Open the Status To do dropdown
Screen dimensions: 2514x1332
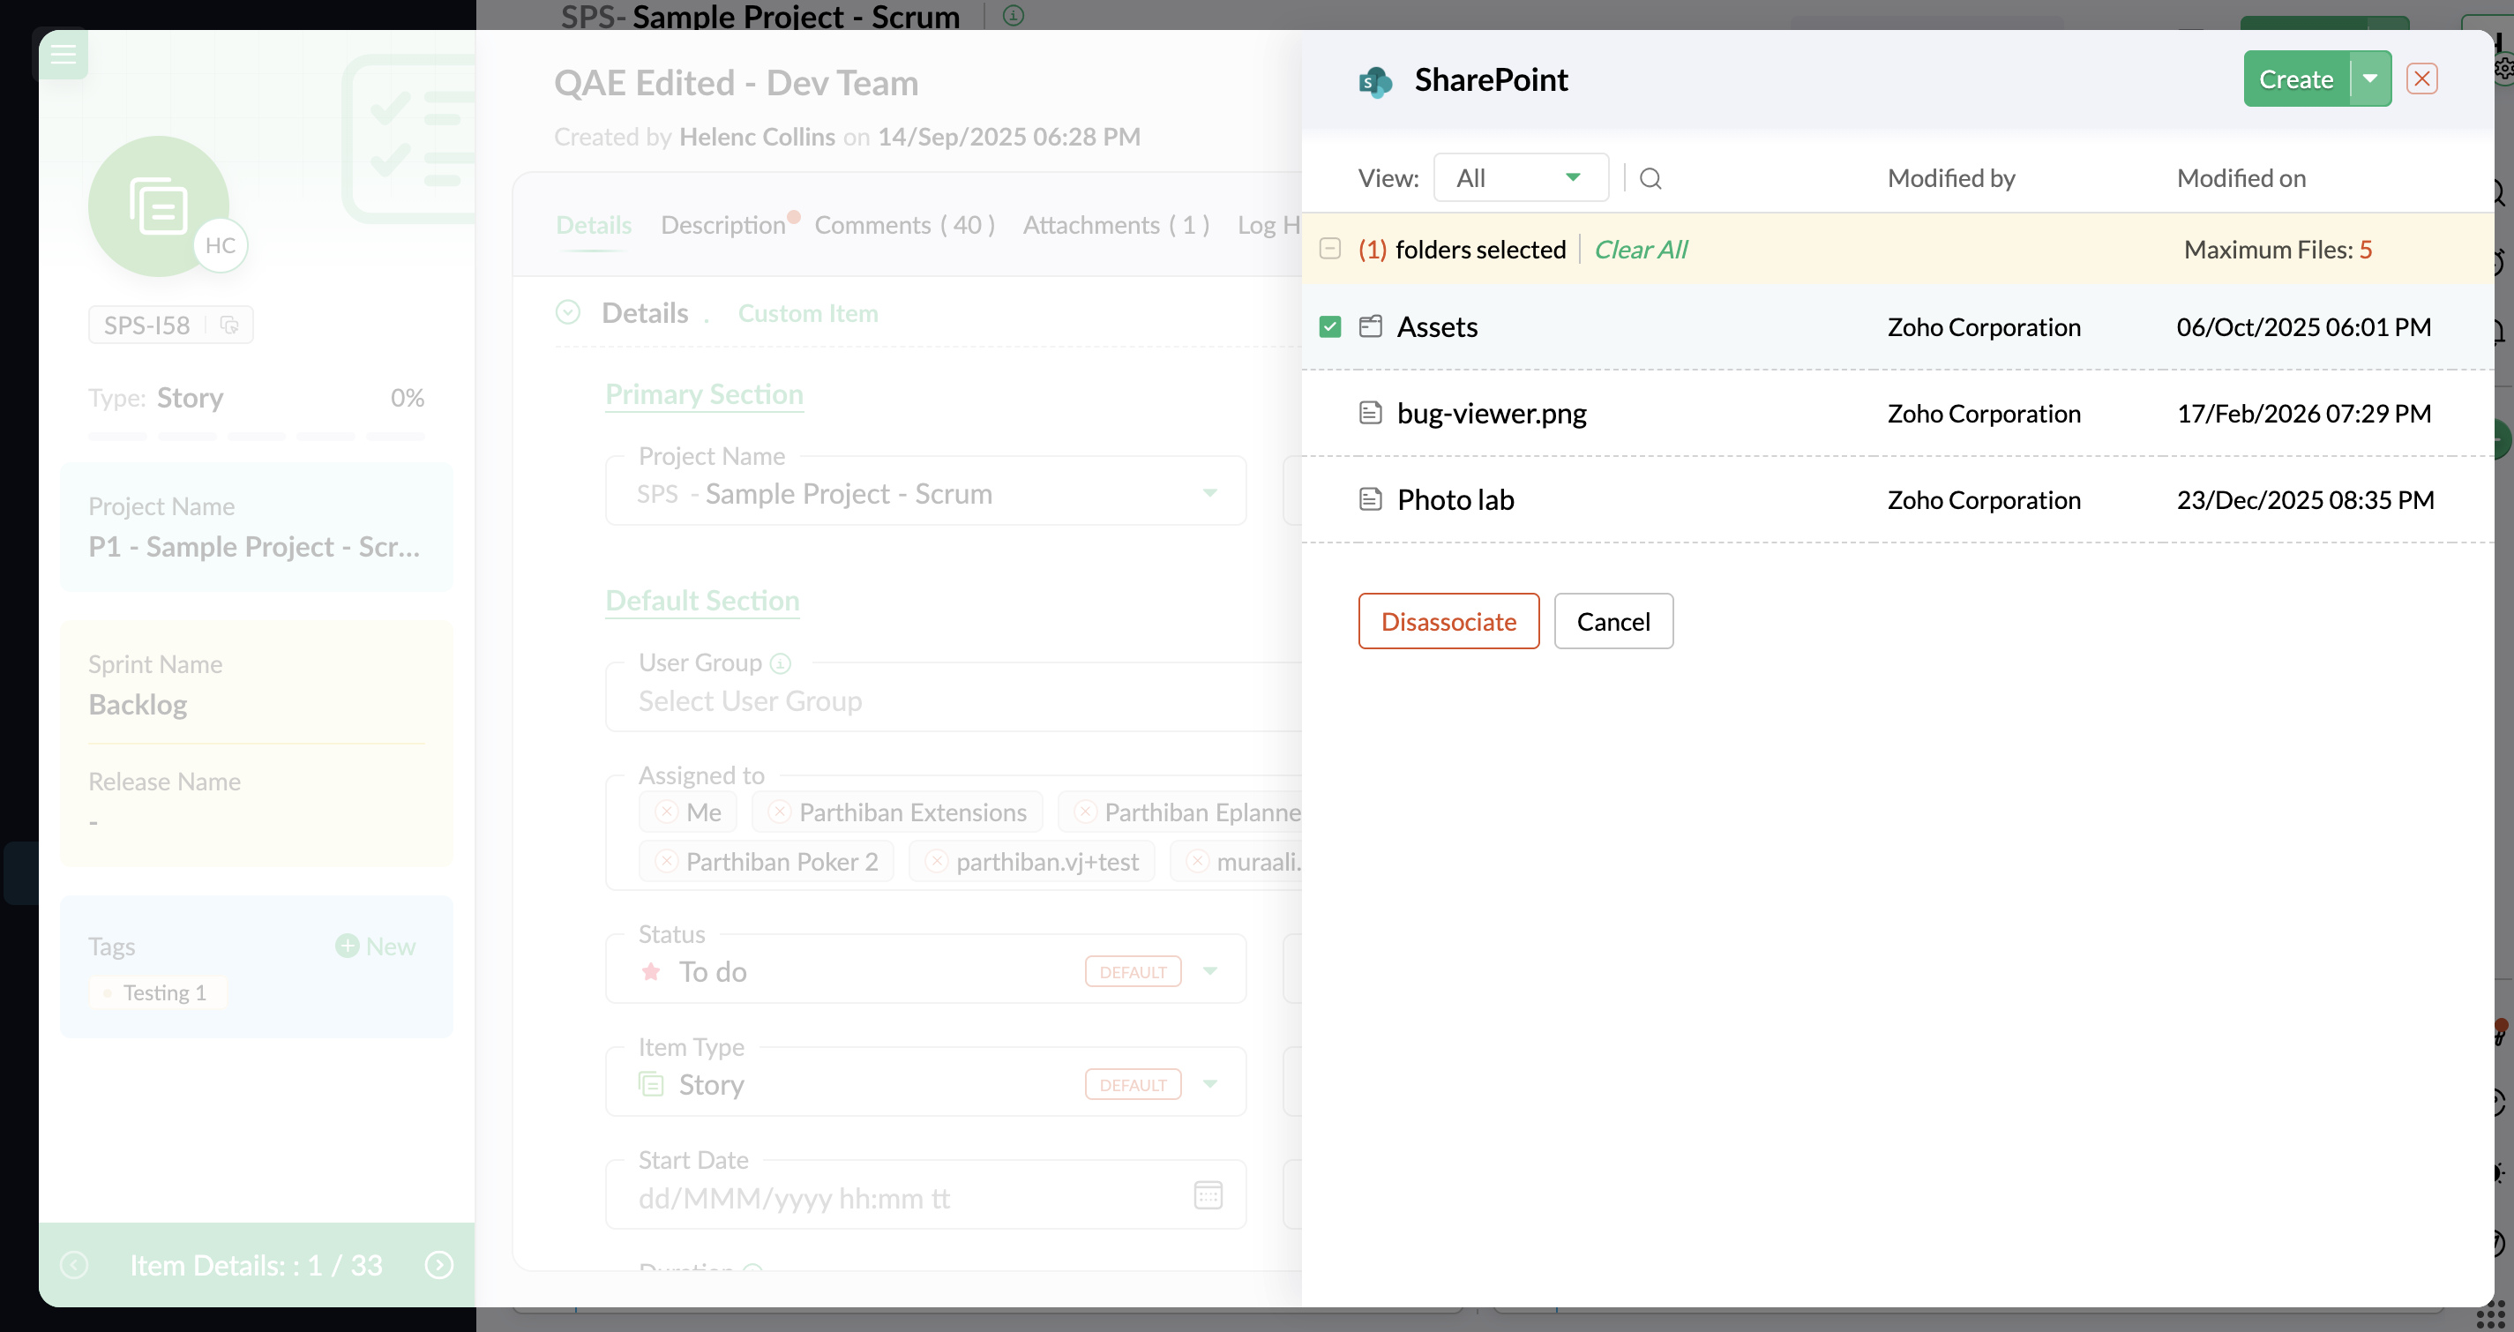coord(1209,971)
